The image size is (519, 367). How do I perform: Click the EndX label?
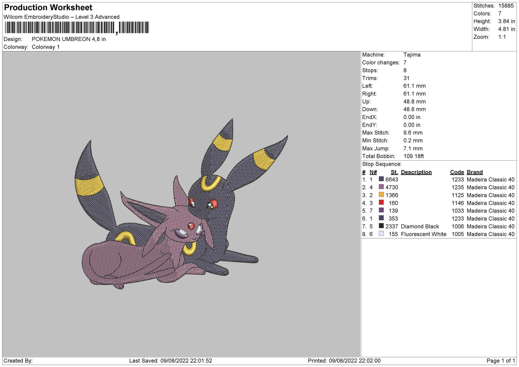[x=370, y=117]
